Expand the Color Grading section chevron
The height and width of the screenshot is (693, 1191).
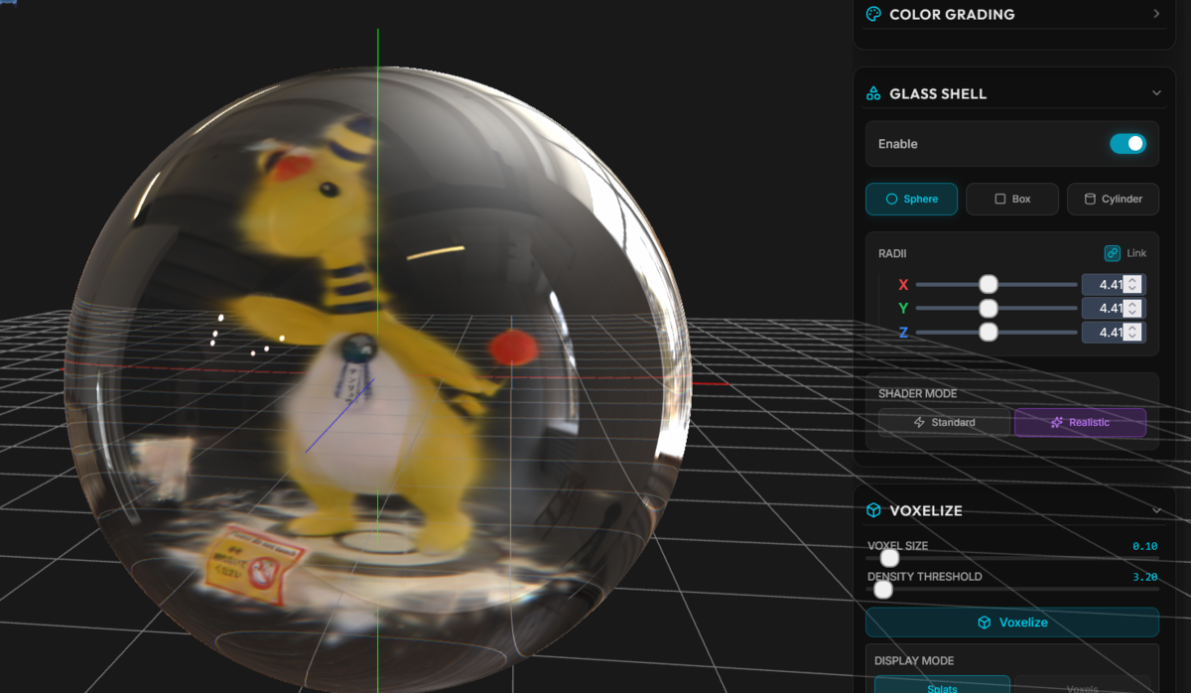1156,14
